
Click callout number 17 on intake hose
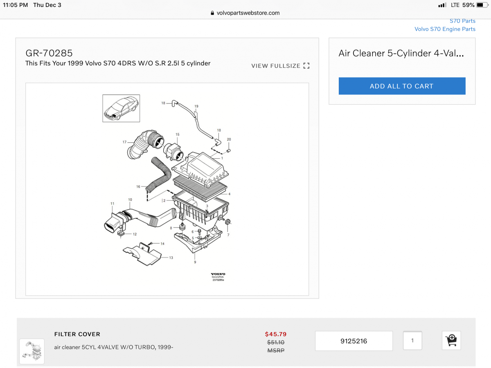pyautogui.click(x=124, y=142)
